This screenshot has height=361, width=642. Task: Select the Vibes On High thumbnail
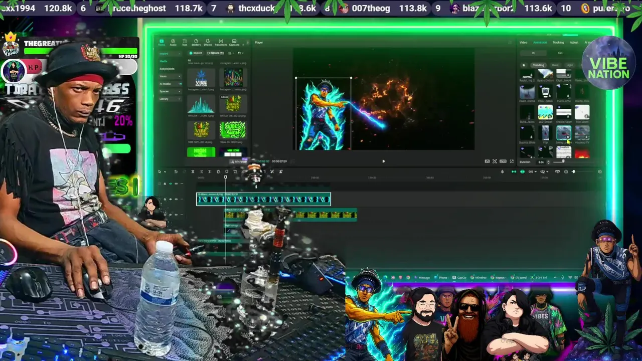pos(233,130)
